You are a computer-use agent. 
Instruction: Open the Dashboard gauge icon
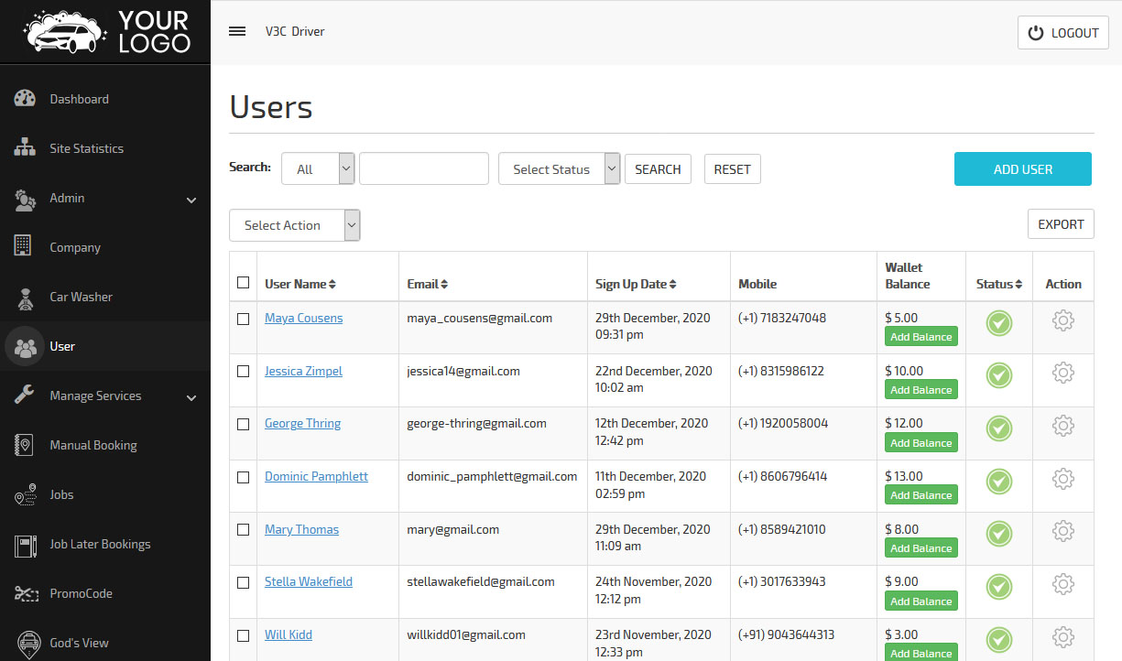[25, 99]
